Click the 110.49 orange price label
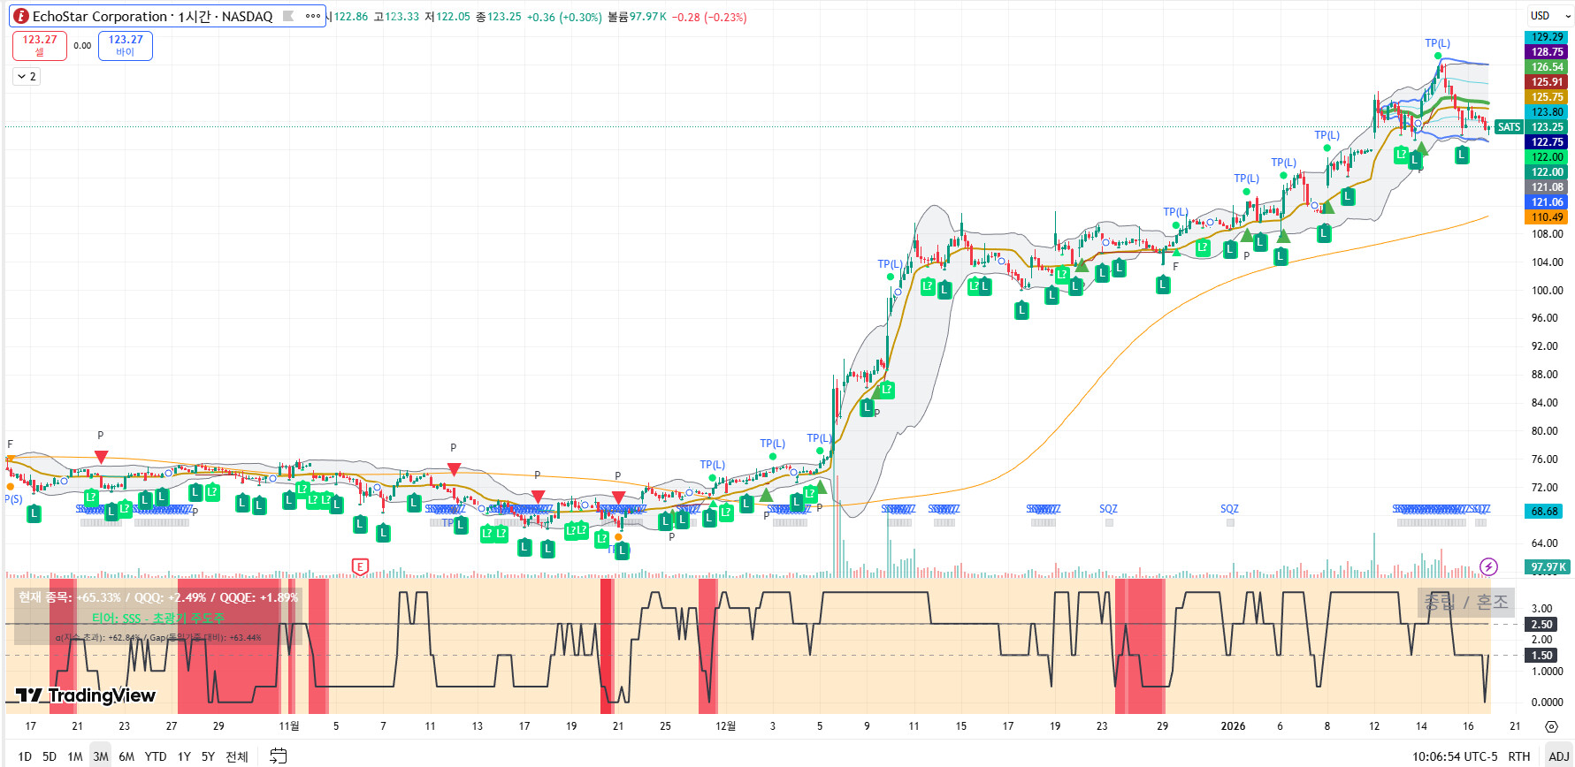Viewport: 1575px width, 767px height. [1548, 217]
